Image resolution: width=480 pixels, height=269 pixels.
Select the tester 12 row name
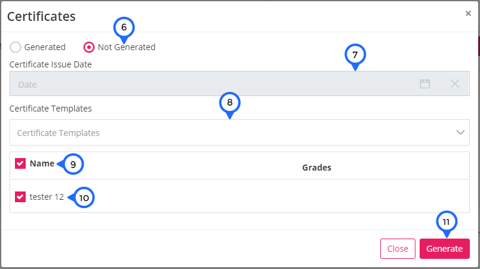pos(47,197)
